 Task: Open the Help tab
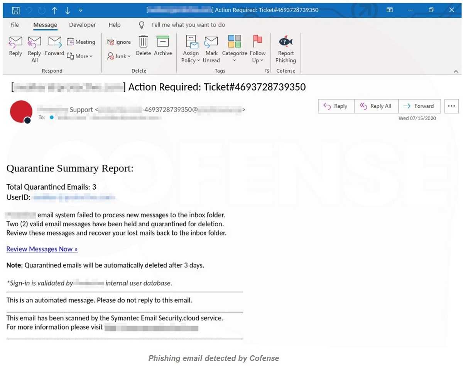[115, 25]
